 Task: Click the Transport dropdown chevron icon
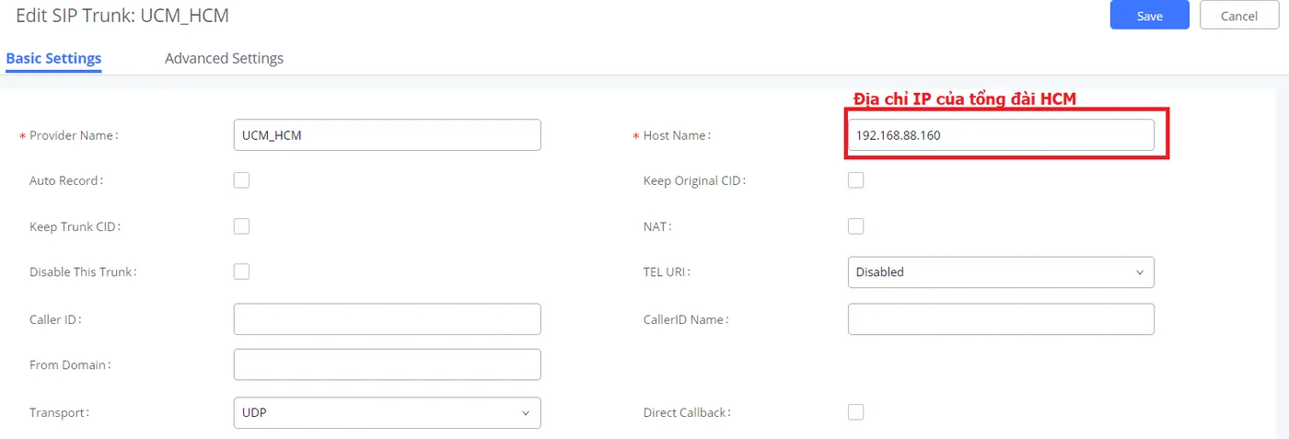(x=526, y=413)
